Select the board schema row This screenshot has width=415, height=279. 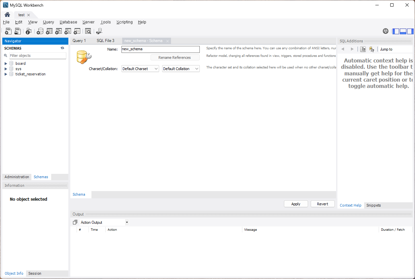(35, 63)
